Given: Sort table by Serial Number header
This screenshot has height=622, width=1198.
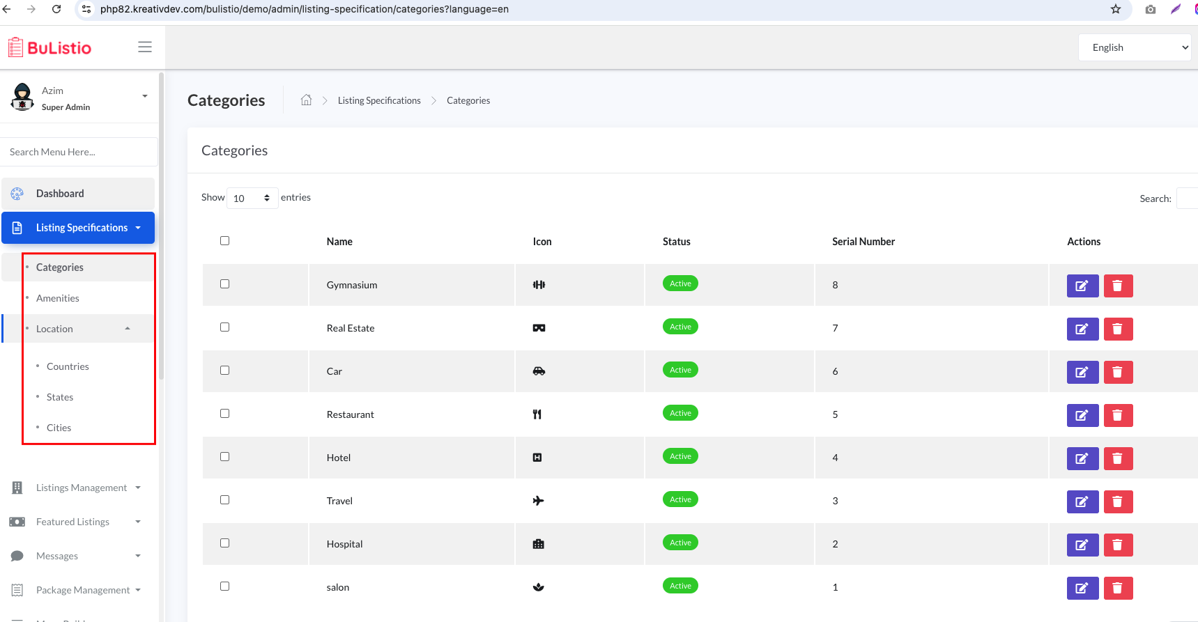Looking at the screenshot, I should coord(863,242).
